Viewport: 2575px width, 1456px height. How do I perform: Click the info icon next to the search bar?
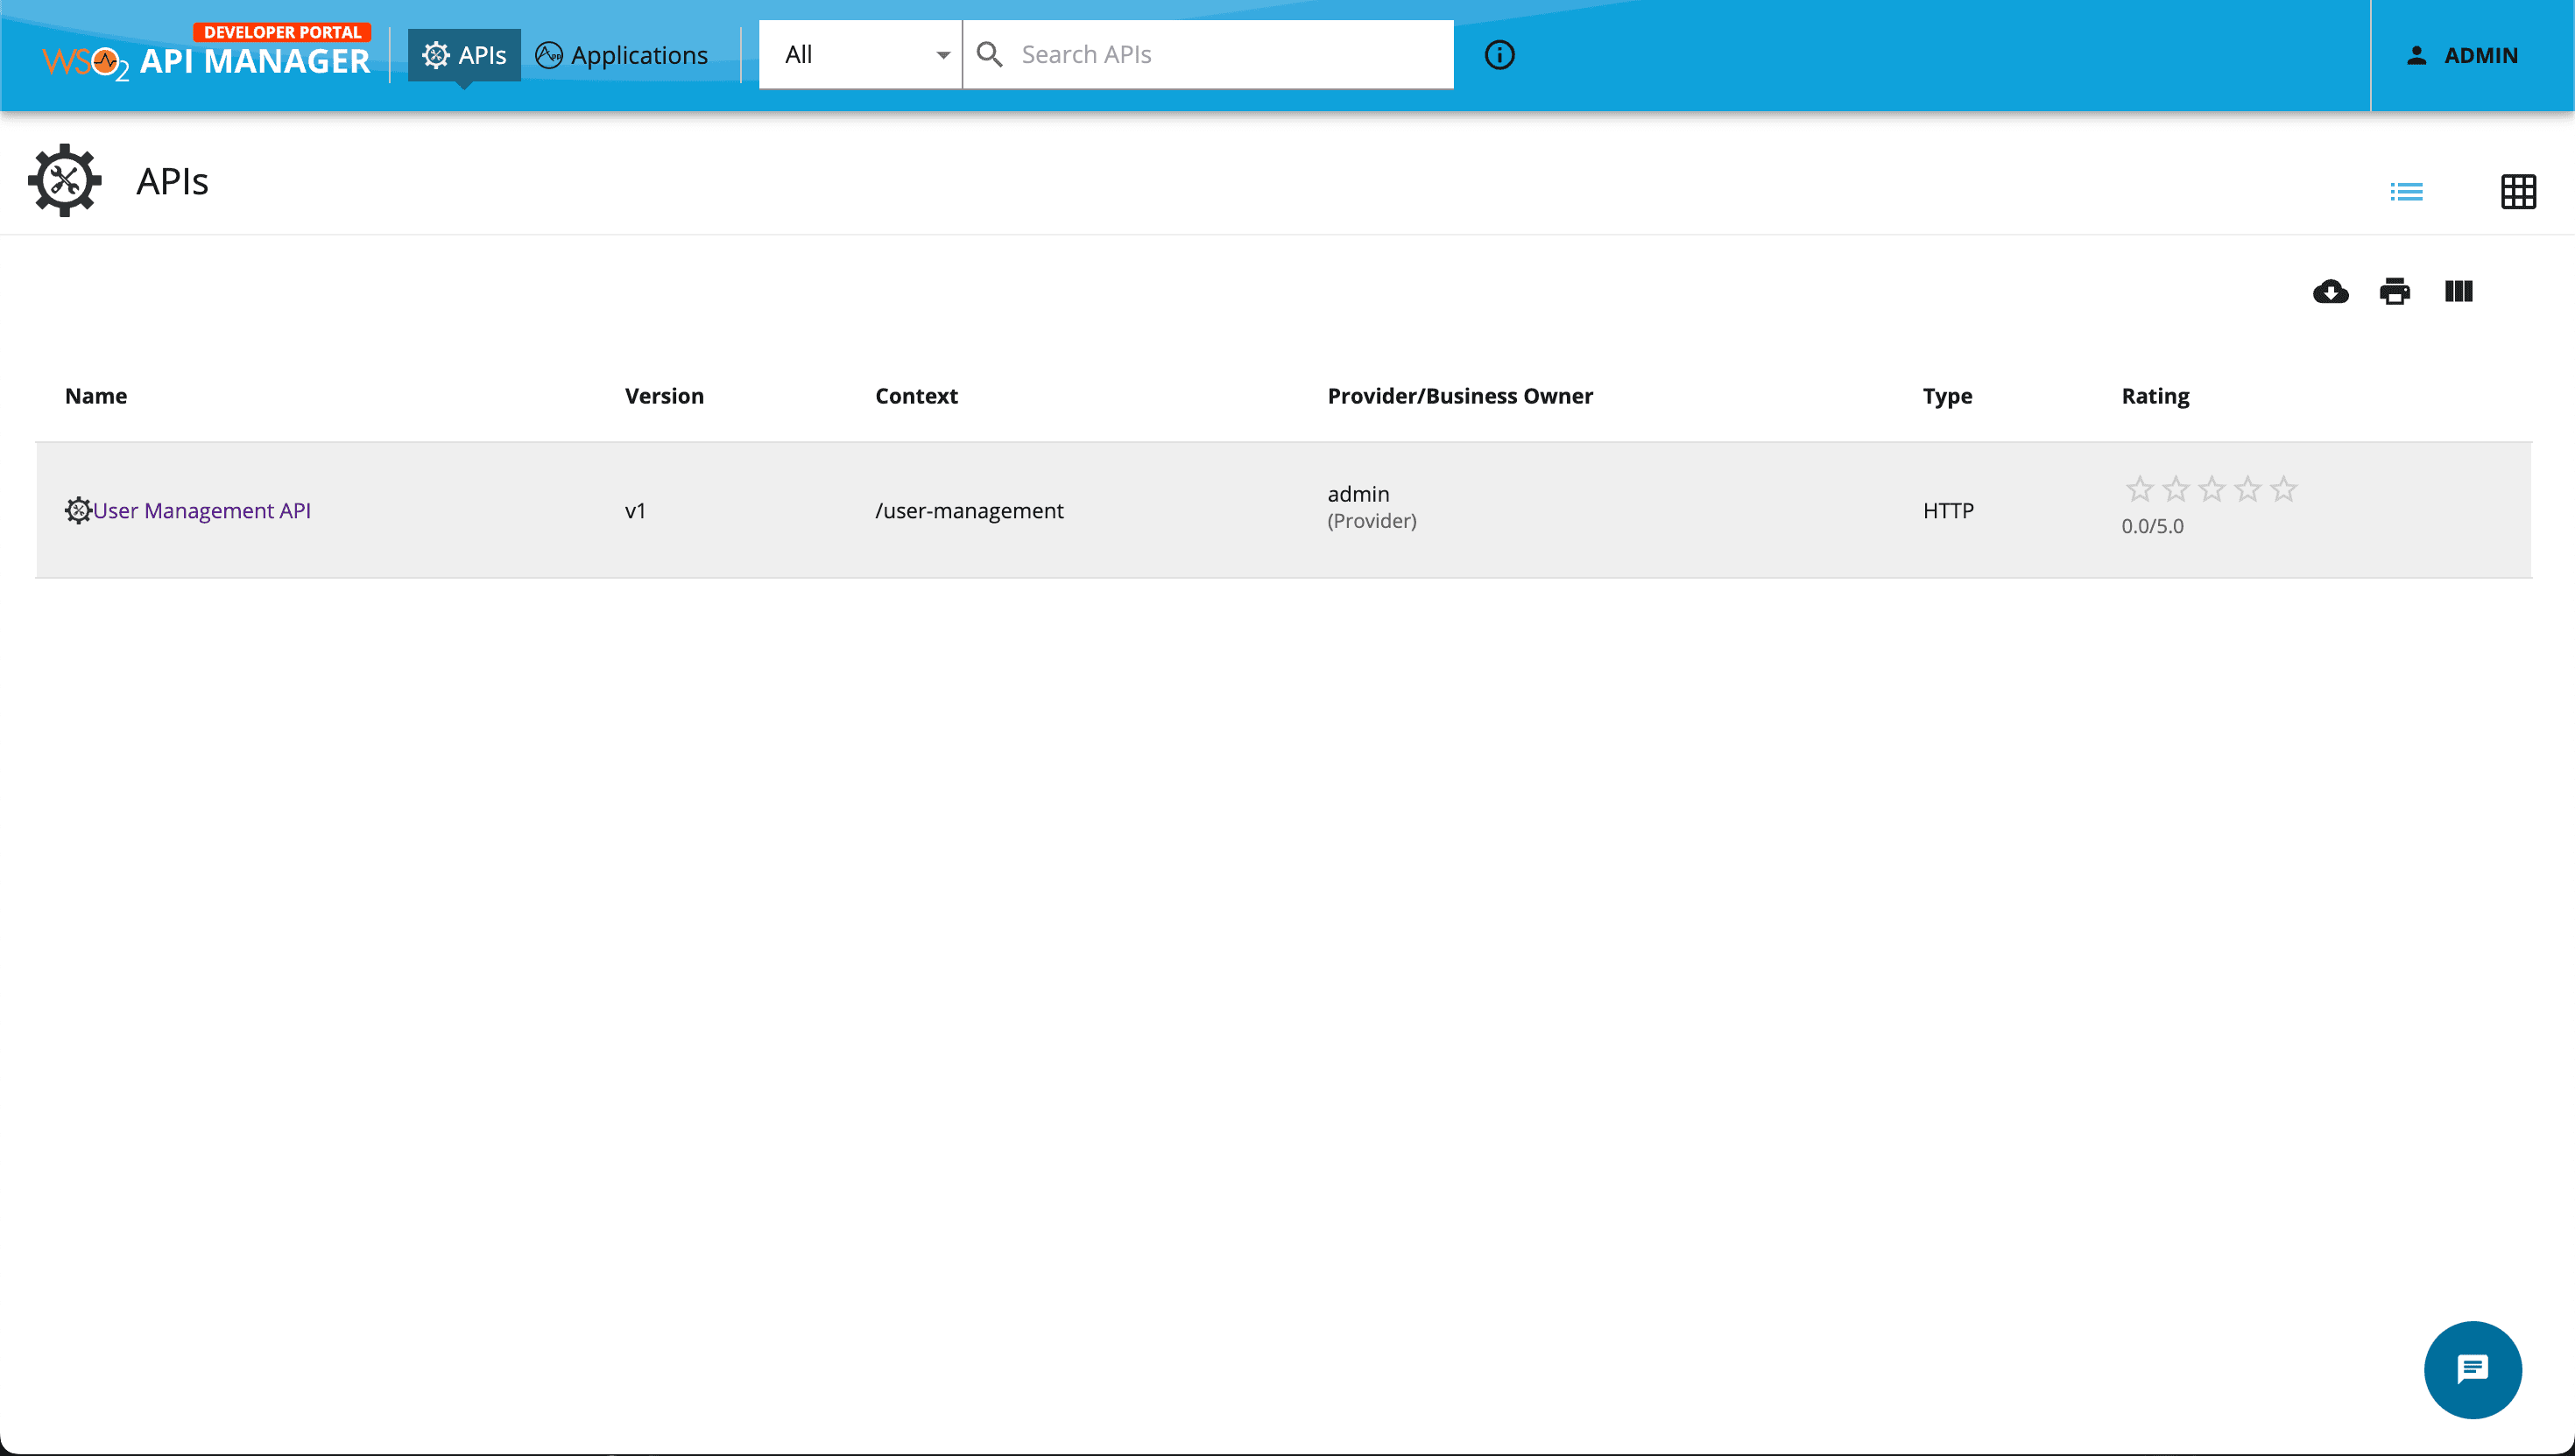pos(1499,55)
